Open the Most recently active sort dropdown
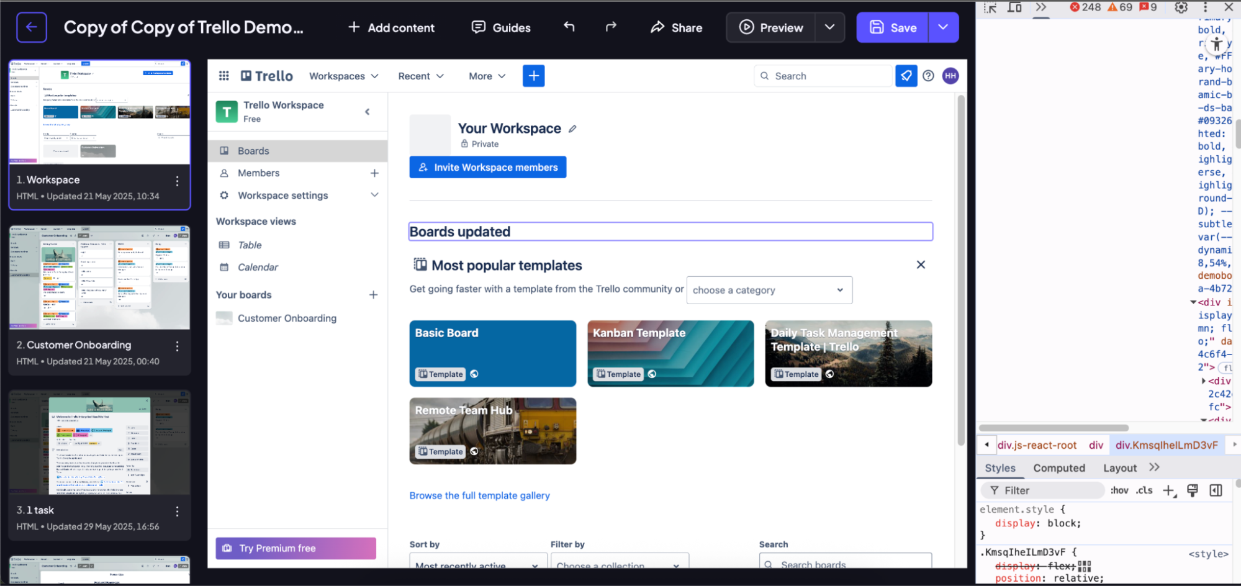 coord(477,561)
